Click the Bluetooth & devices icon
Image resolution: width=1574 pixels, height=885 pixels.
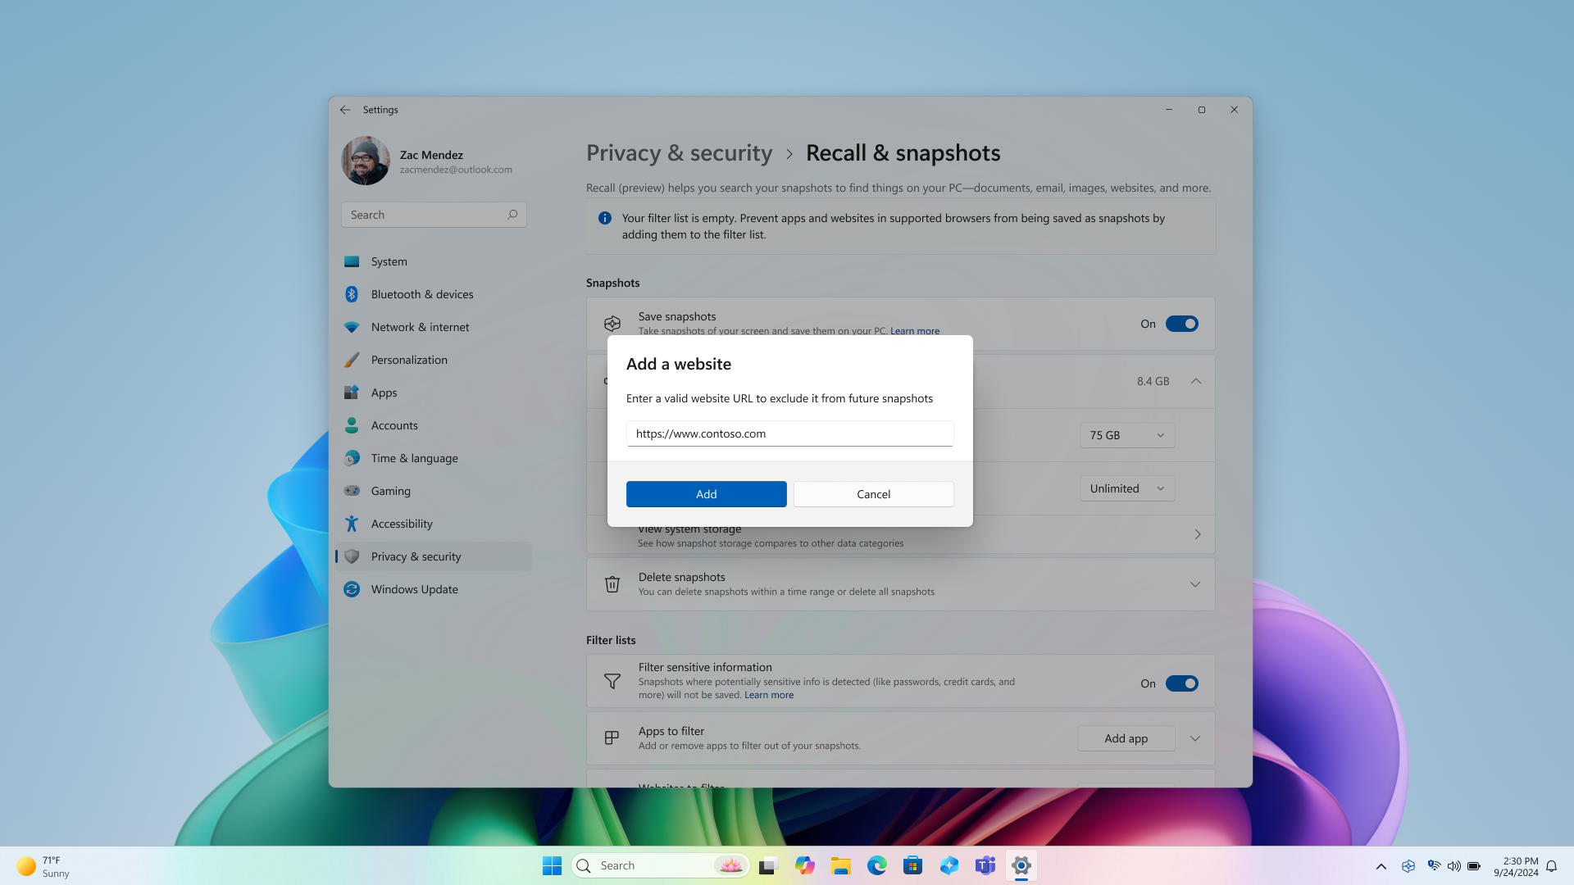[x=352, y=294]
